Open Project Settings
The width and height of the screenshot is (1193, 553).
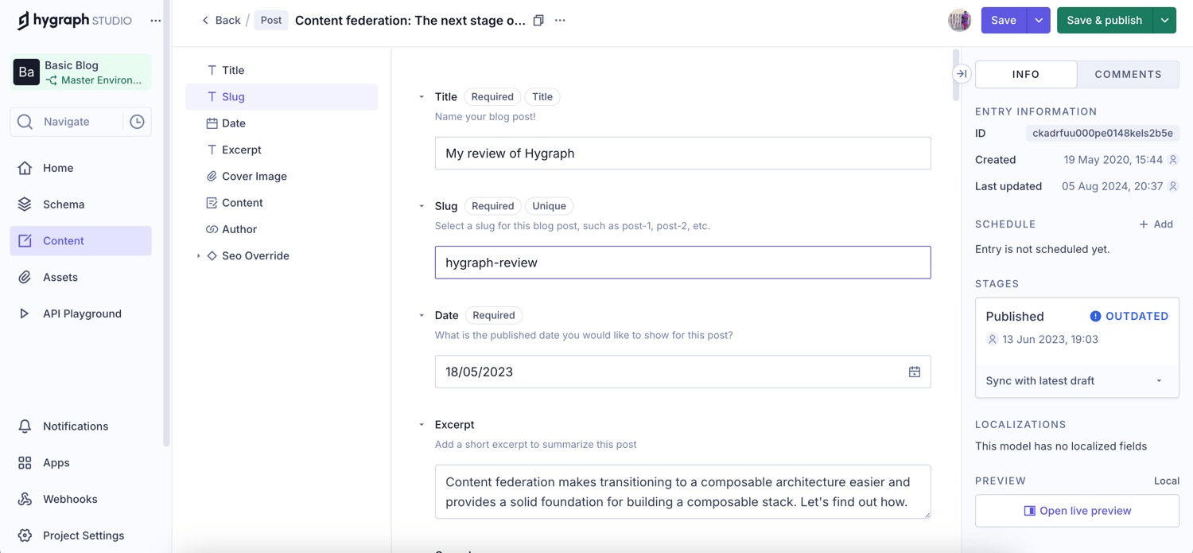[81, 535]
